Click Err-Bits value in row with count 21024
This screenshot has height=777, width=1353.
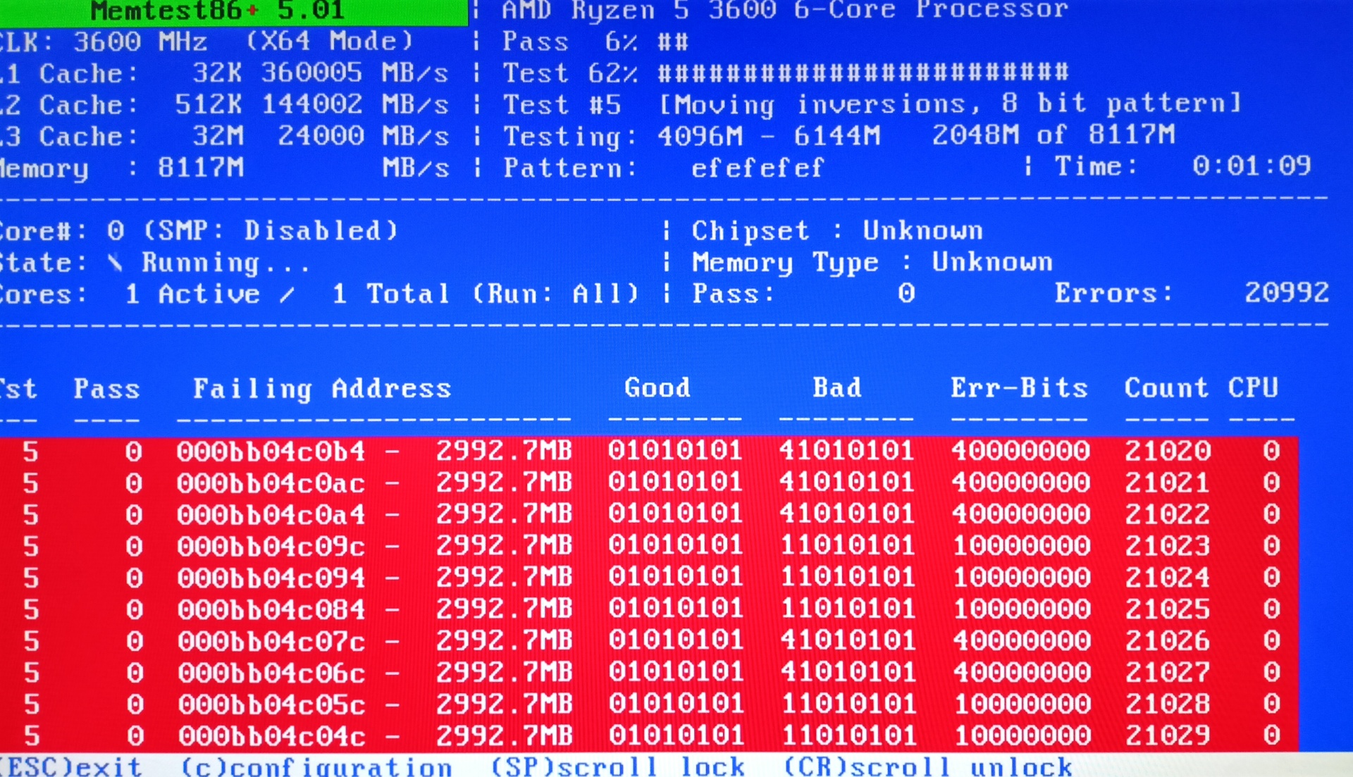(x=1021, y=577)
